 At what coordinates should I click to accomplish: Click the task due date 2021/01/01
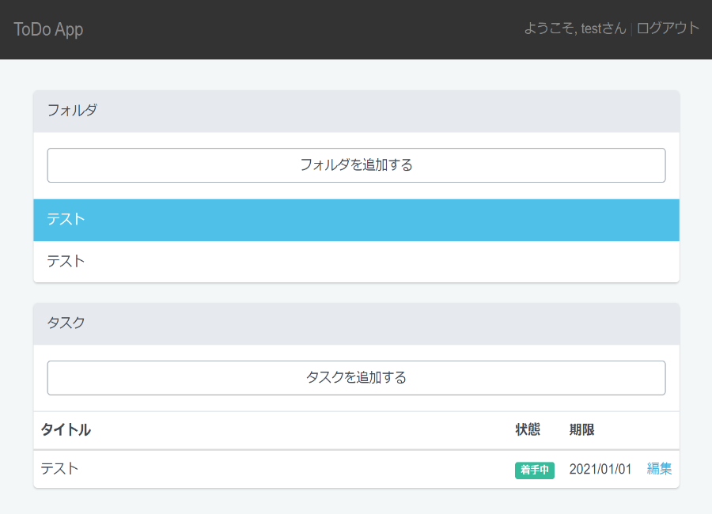click(600, 470)
